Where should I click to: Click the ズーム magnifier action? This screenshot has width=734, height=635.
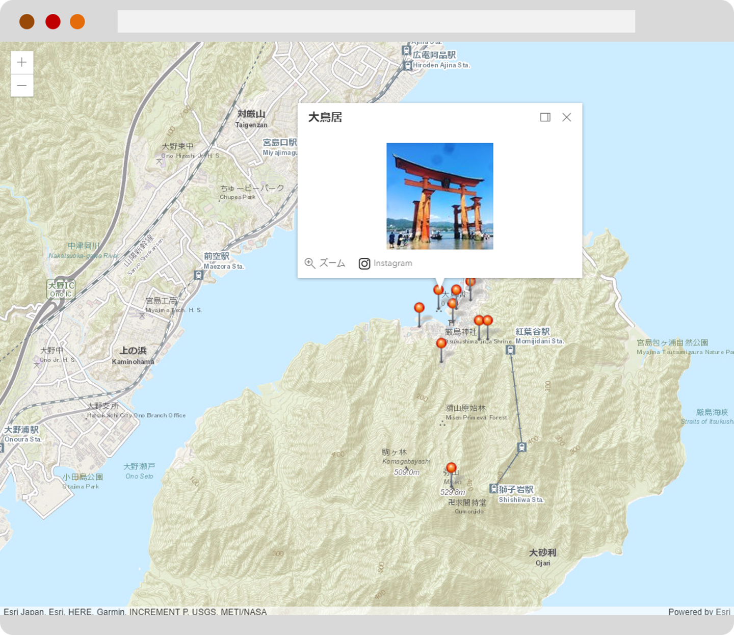pyautogui.click(x=325, y=263)
